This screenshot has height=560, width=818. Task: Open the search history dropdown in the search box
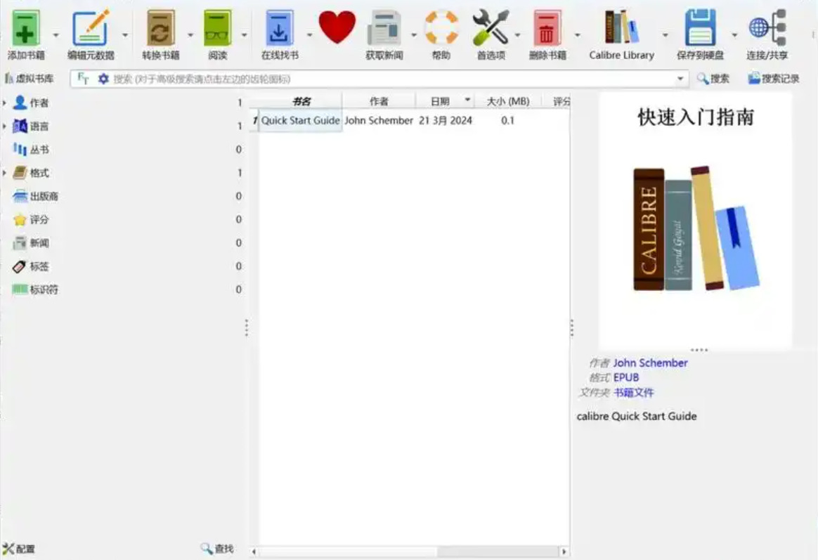pos(680,79)
